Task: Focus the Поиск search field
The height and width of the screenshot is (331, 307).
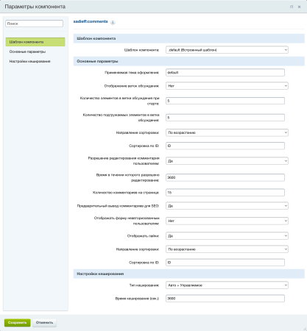Action: pyautogui.click(x=34, y=24)
